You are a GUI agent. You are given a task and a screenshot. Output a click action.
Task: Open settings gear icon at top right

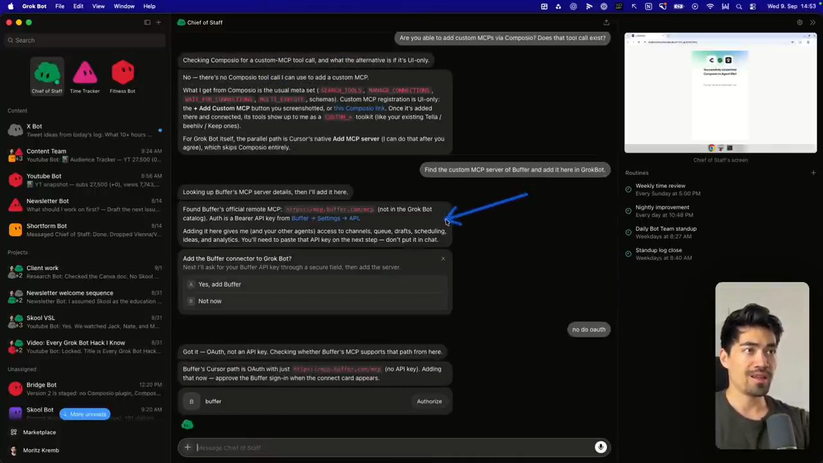(x=800, y=23)
